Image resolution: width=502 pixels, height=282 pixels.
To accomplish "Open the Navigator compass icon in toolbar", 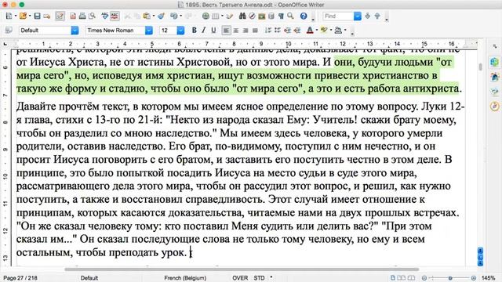I will coord(252,16).
